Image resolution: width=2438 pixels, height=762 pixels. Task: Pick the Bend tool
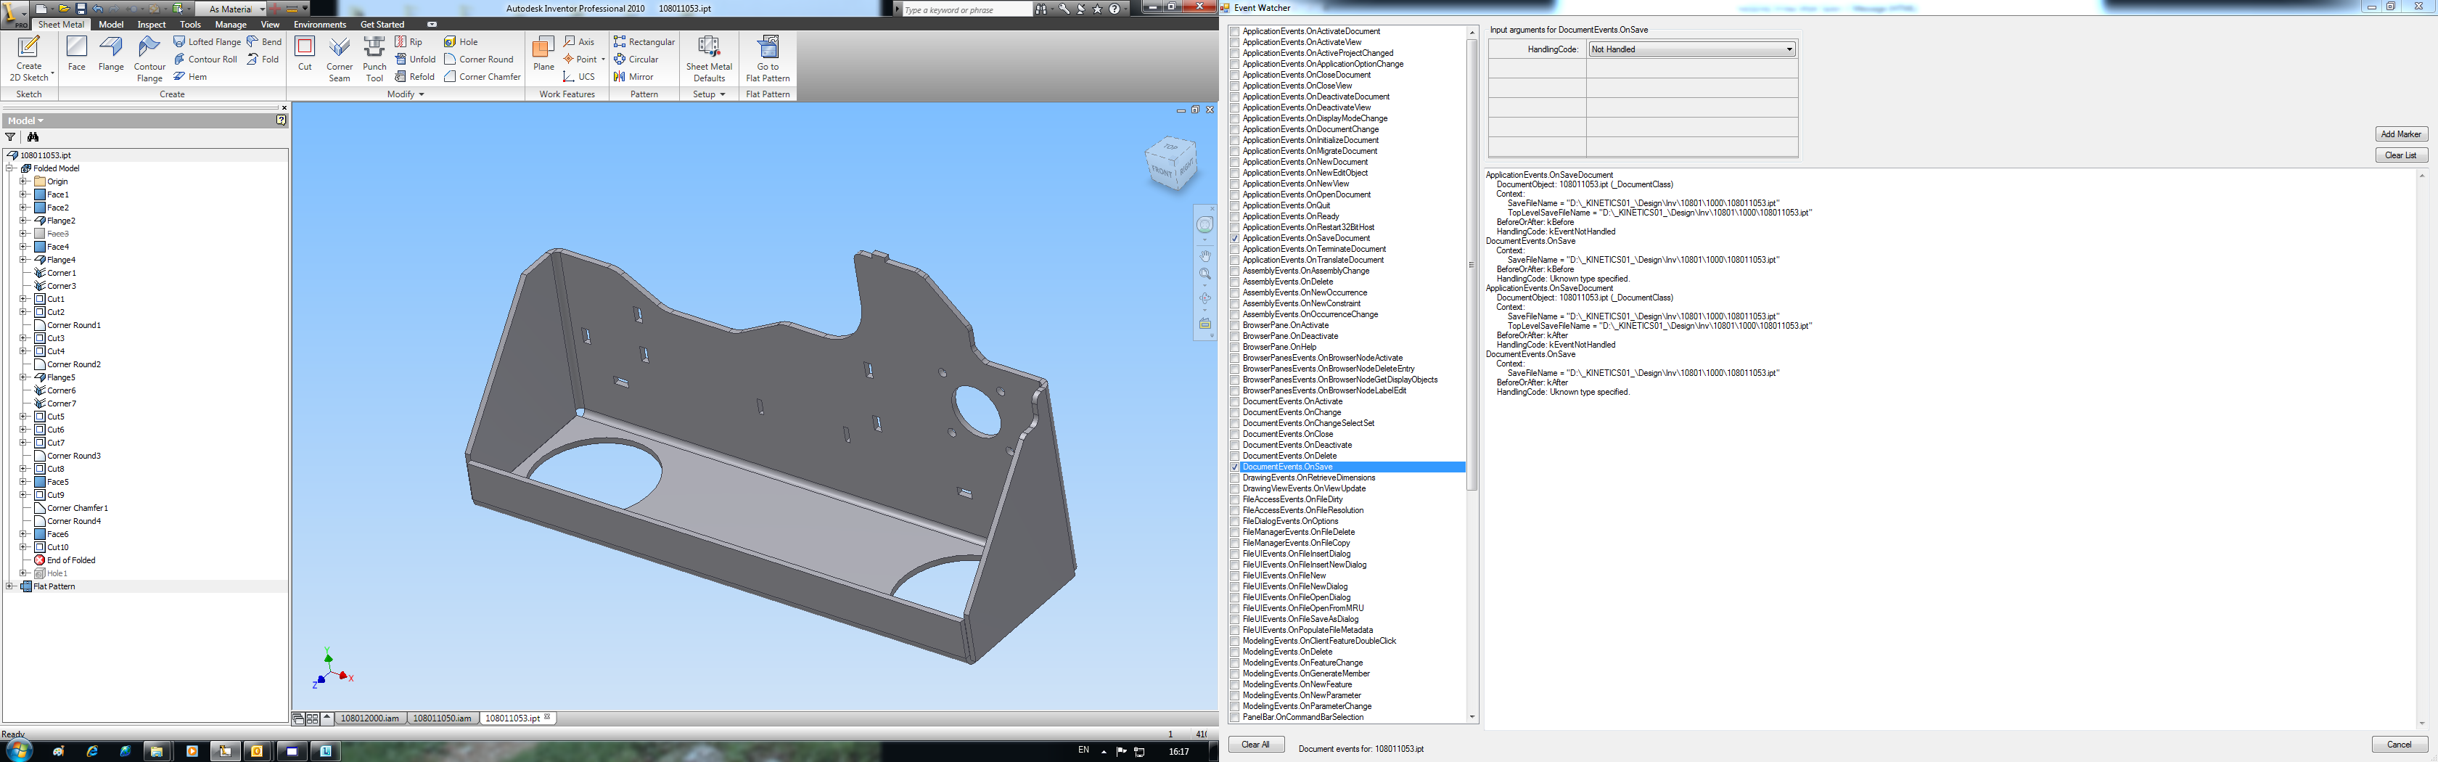[x=264, y=41]
